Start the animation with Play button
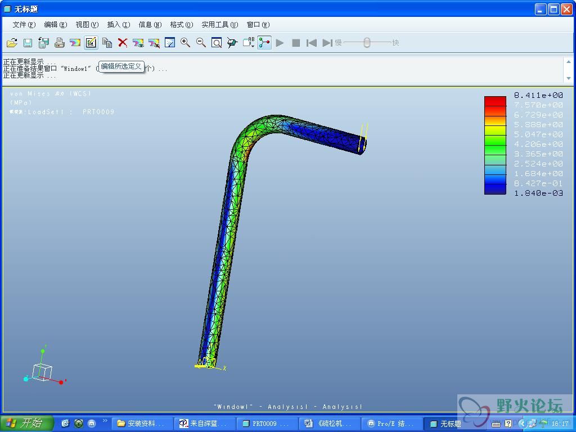This screenshot has width=576, height=432. click(x=280, y=43)
